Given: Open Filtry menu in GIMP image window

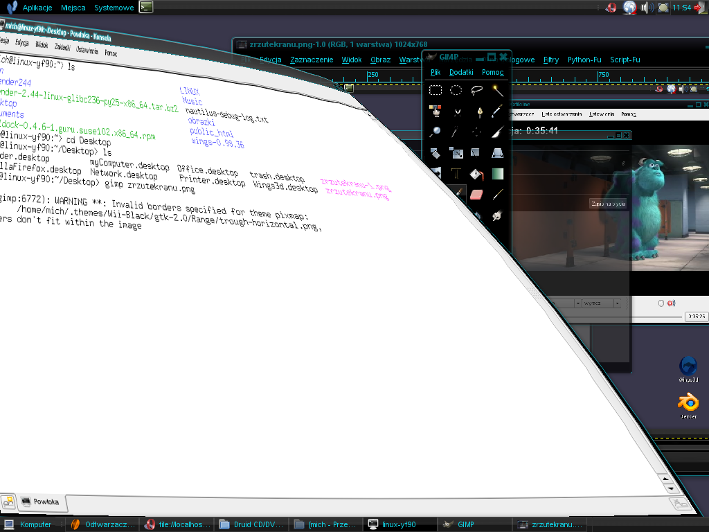Looking at the screenshot, I should 550,60.
